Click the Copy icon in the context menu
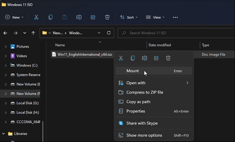 click(x=133, y=58)
